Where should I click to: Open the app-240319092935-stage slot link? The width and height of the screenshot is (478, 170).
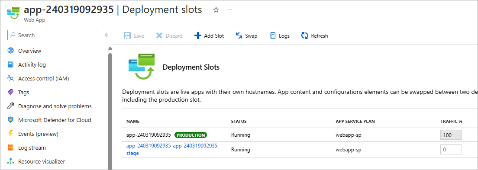[x=173, y=149]
